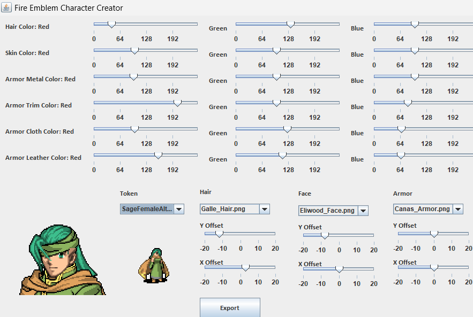Click the Armor Trim Color Green slider thumb
This screenshot has height=317, width=473.
tap(276, 103)
